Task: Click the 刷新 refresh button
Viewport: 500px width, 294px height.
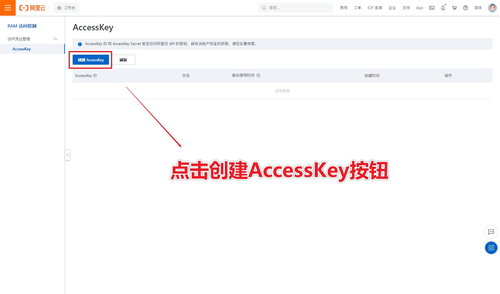Action: pyautogui.click(x=123, y=60)
